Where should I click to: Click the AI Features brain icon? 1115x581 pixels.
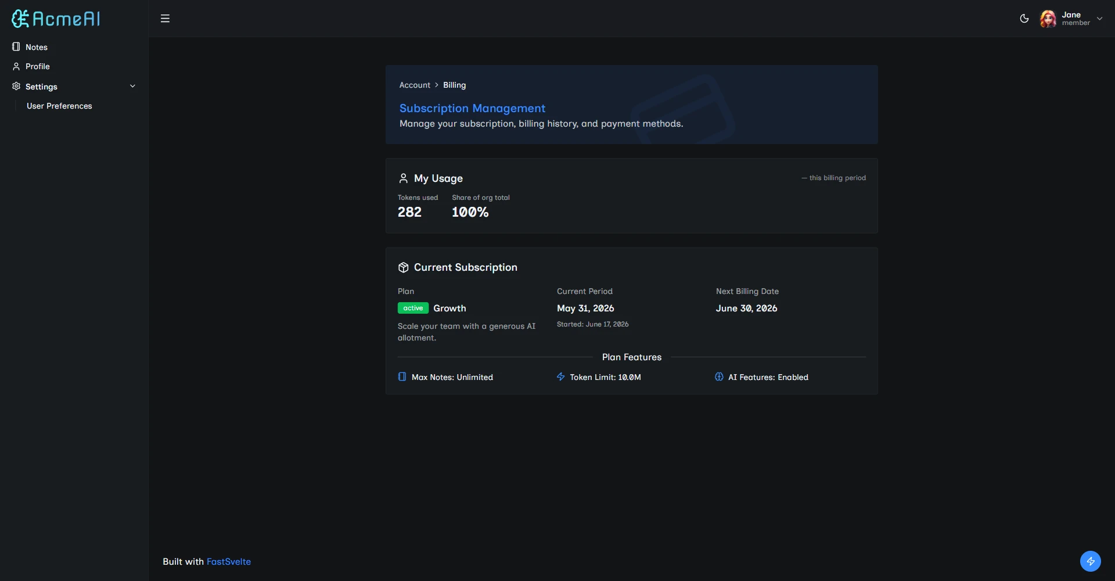coord(719,376)
